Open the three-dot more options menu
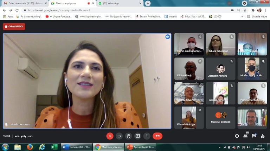270x151 pixels. click(x=147, y=136)
